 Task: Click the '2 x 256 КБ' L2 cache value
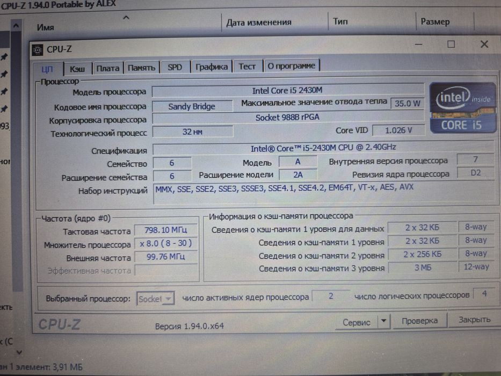point(423,254)
